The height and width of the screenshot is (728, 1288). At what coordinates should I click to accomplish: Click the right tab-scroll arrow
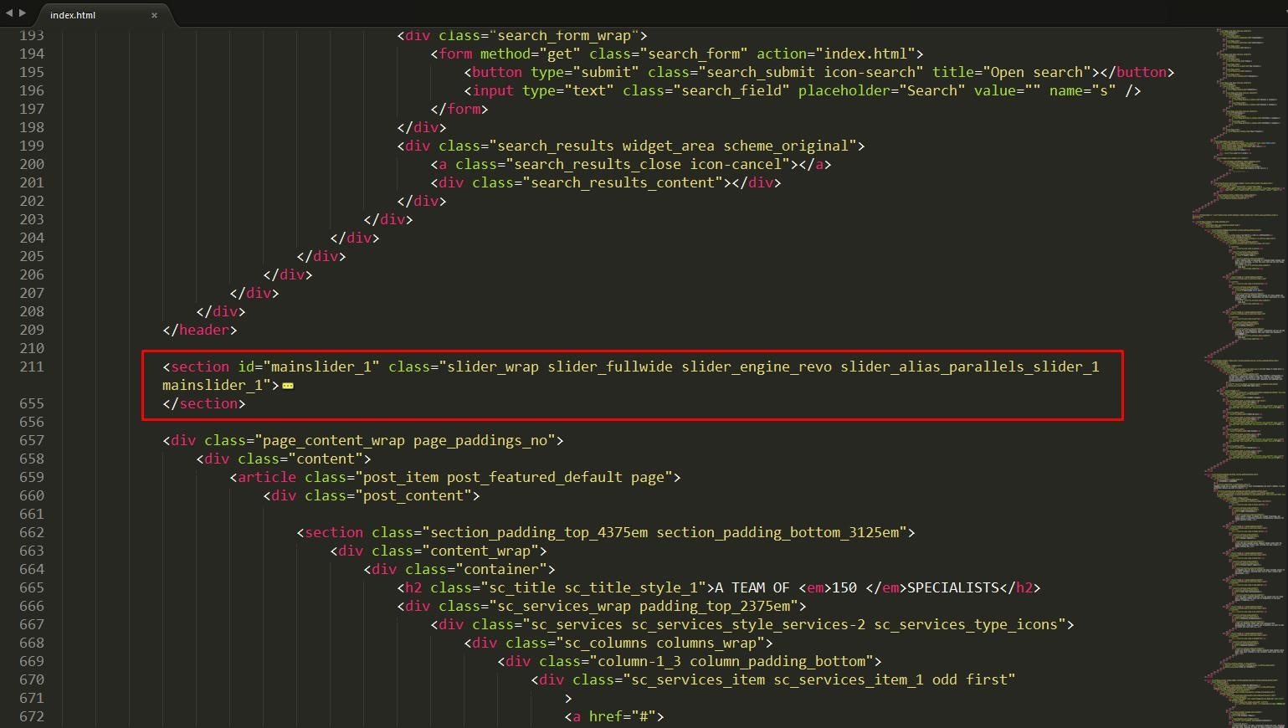(x=23, y=13)
